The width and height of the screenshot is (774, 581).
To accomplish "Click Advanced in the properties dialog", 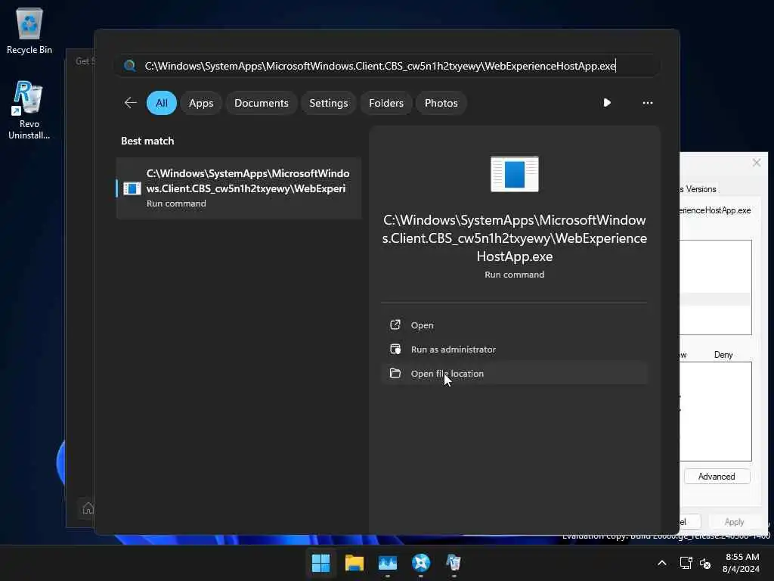I will (x=717, y=477).
